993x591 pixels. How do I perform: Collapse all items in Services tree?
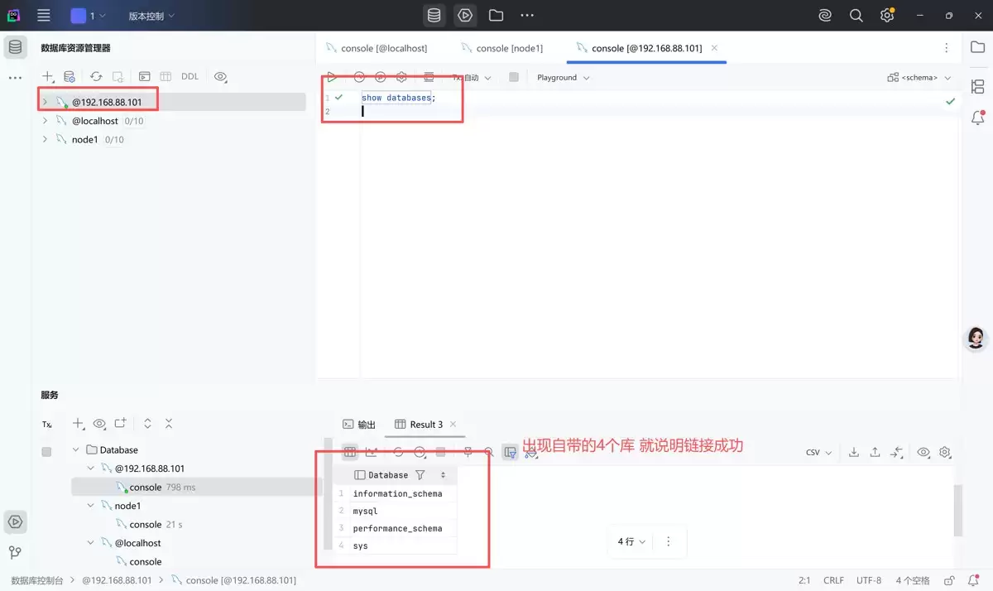point(169,423)
